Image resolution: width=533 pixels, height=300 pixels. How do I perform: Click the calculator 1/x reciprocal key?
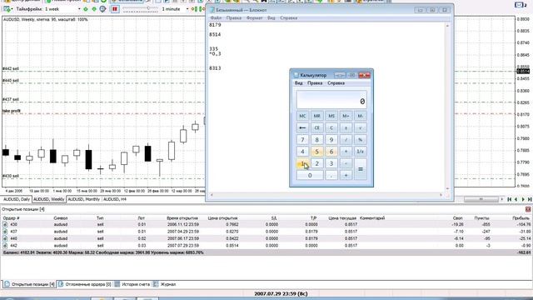(361, 152)
